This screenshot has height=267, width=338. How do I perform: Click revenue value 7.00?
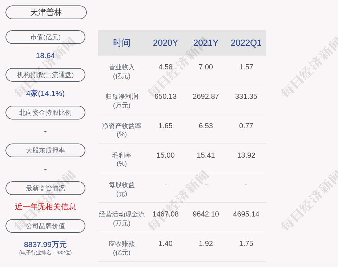pos(206,67)
